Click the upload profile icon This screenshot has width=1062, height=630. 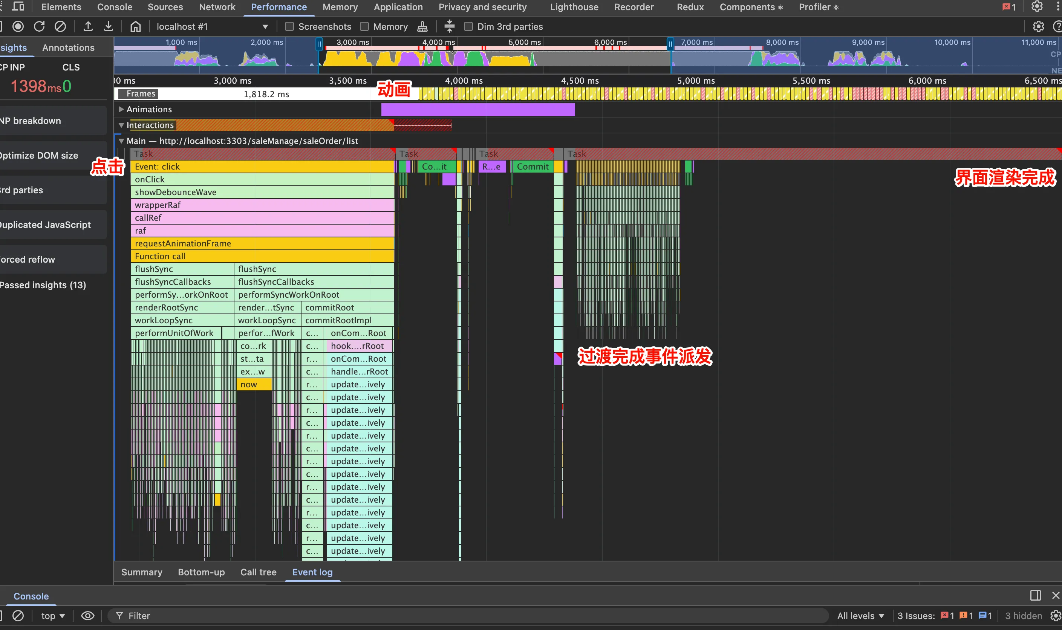(x=88, y=27)
